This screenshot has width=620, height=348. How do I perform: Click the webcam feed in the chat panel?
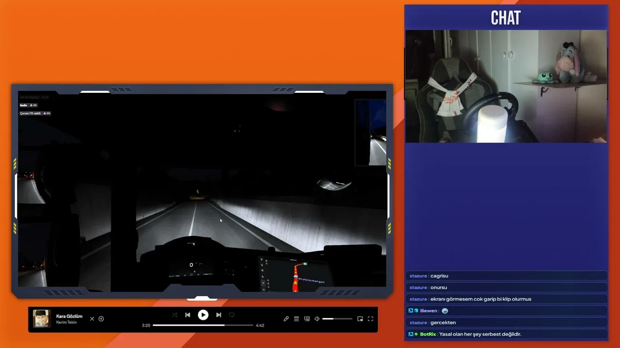[x=506, y=86]
